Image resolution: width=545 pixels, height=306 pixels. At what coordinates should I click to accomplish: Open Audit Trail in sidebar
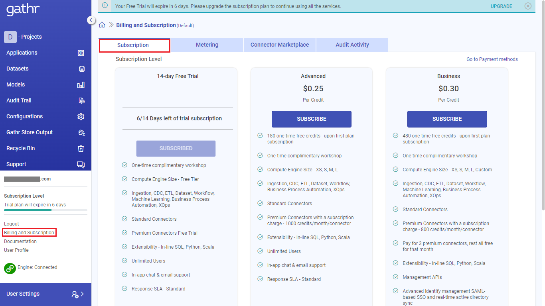click(19, 100)
